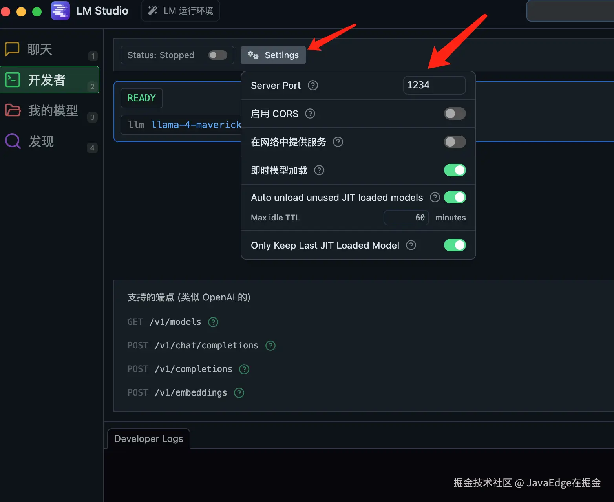The height and width of the screenshot is (502, 614).
Task: Click the LM Studio app logo icon
Action: click(60, 11)
